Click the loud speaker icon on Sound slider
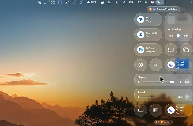Screen dimensions: 193x126 (180, 97)
